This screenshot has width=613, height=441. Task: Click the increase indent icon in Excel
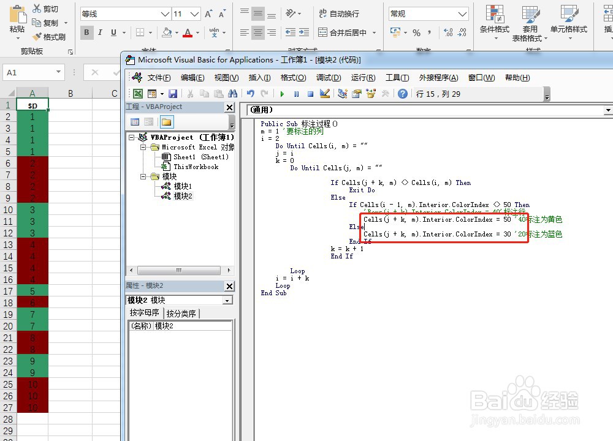304,32
